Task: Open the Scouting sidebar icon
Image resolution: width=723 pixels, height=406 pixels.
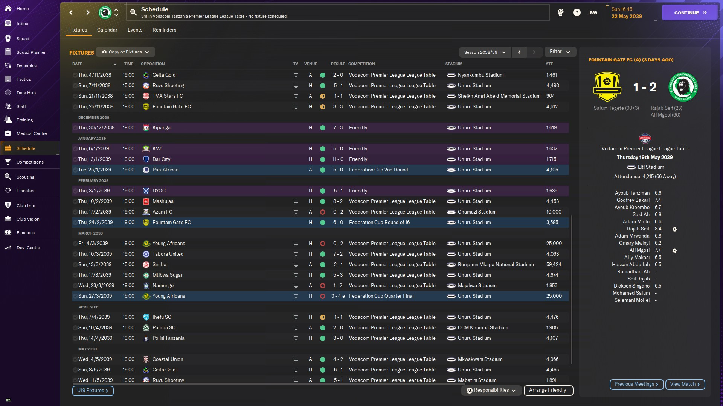Action: (x=8, y=177)
